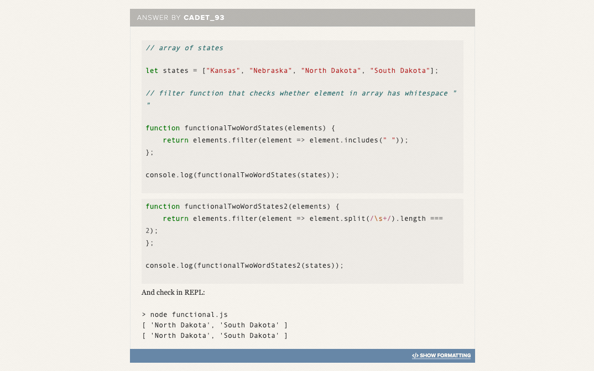Click the last REPL output line
594x371 pixels.
point(215,336)
